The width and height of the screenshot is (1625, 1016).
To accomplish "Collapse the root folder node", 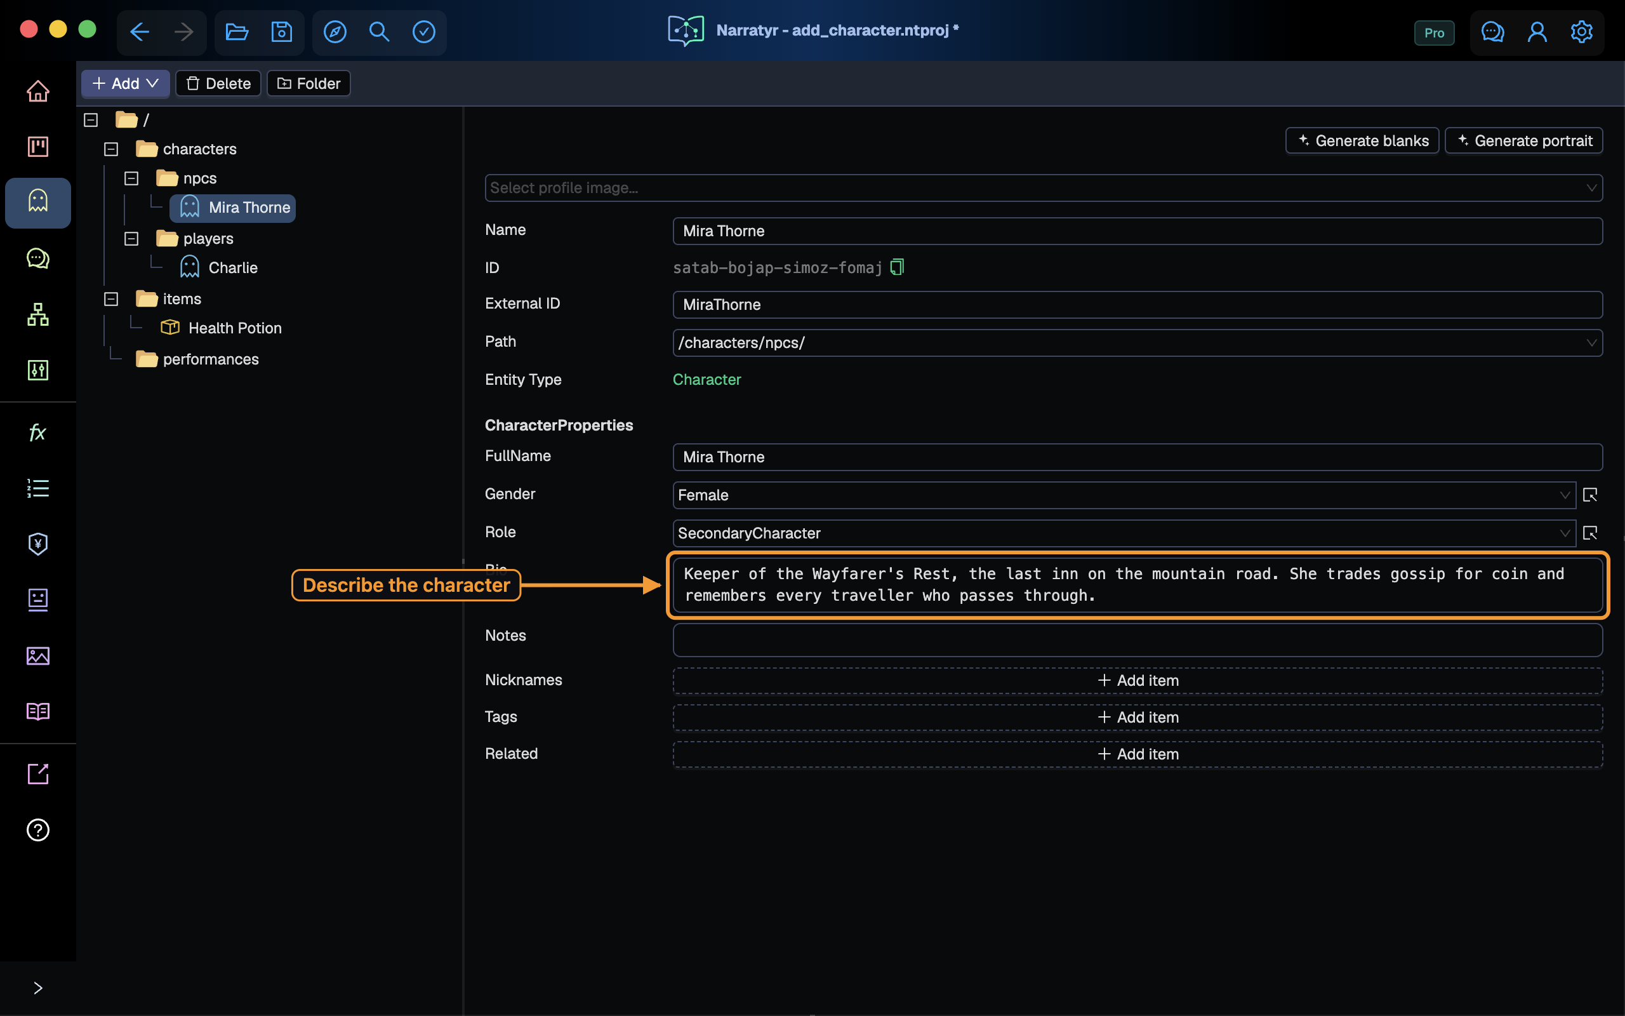I will click(x=91, y=119).
